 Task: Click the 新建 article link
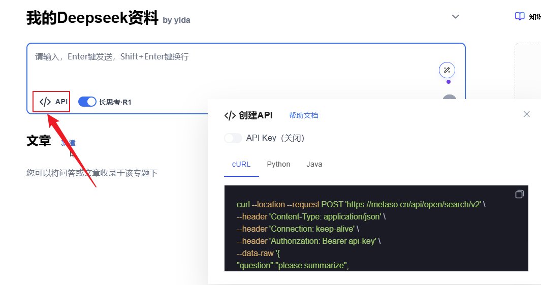coord(68,143)
